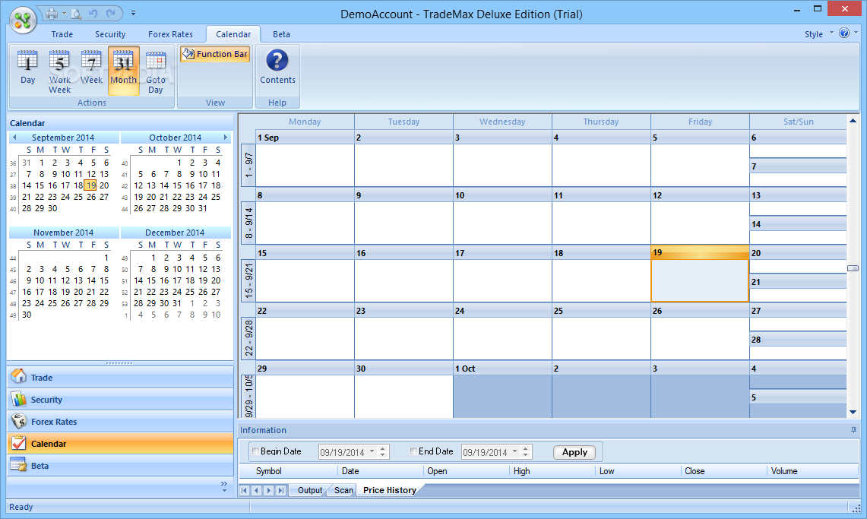Screen dimensions: 867x519
Task: Click the Undo arrow icon
Action: [x=93, y=13]
